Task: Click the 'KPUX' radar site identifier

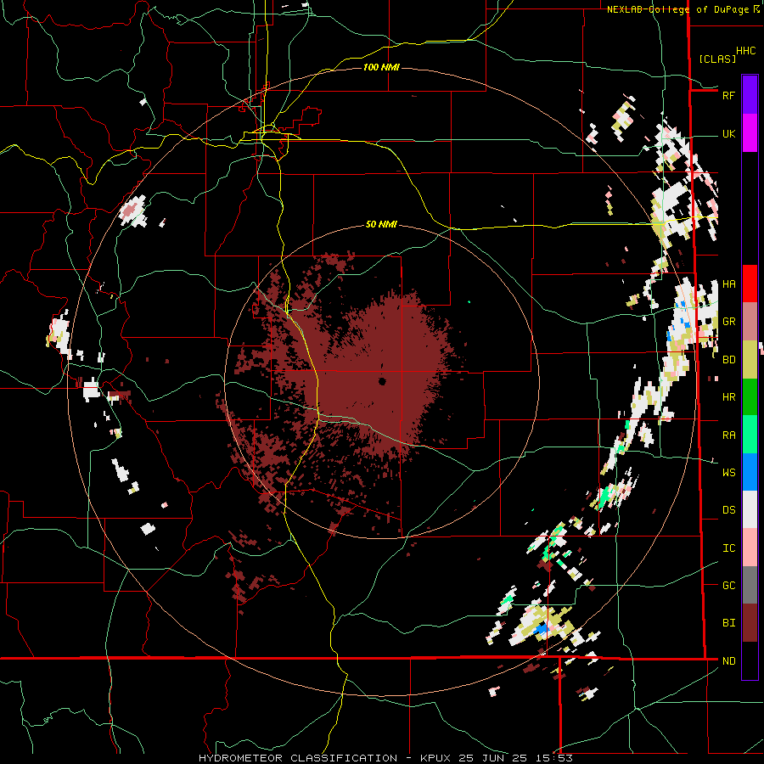Action: [435, 758]
